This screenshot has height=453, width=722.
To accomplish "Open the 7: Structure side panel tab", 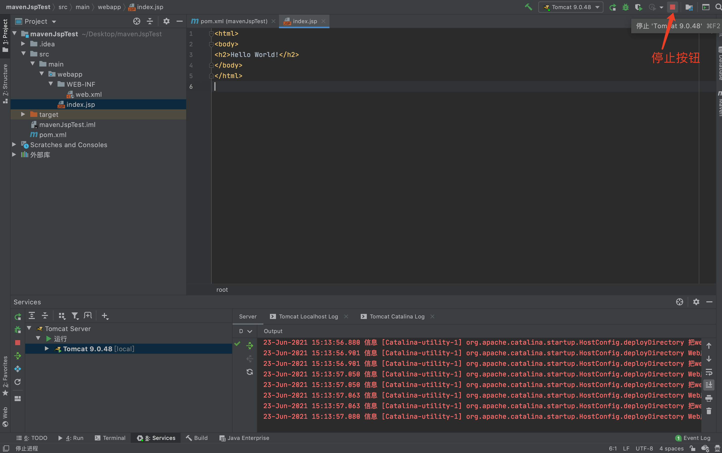I will [x=5, y=84].
